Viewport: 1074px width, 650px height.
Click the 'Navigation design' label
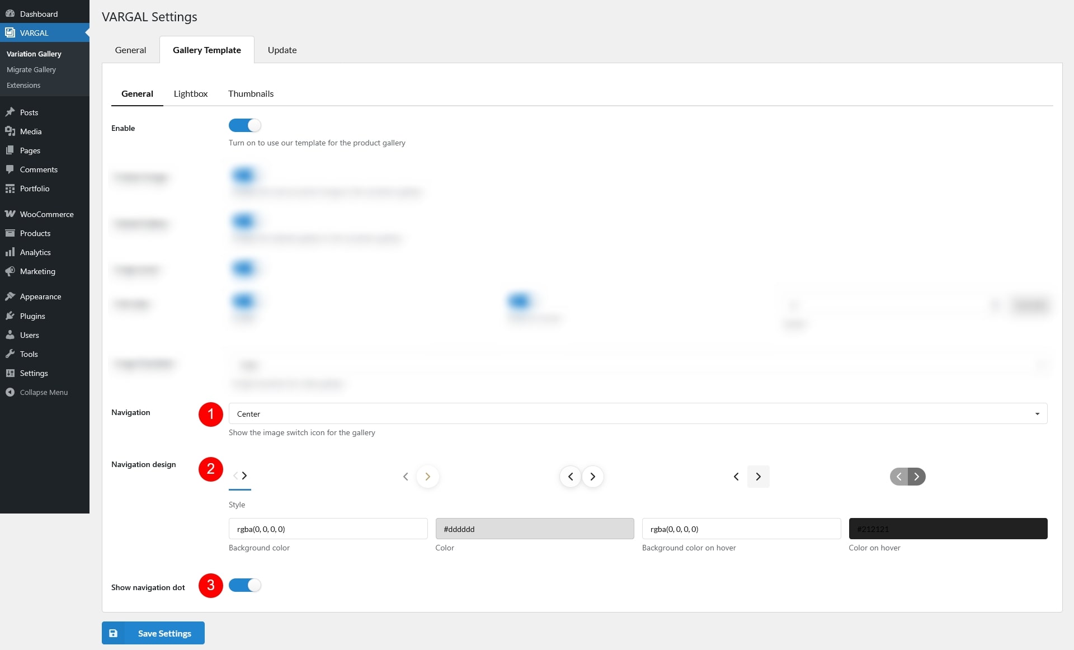pos(144,464)
